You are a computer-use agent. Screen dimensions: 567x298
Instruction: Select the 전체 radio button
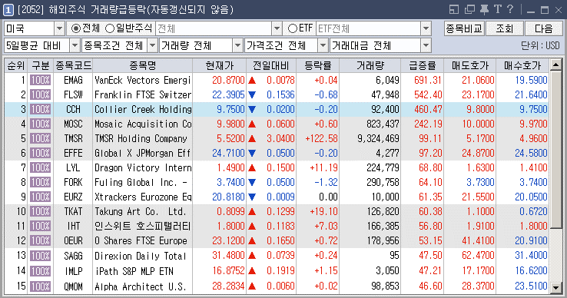(x=76, y=28)
